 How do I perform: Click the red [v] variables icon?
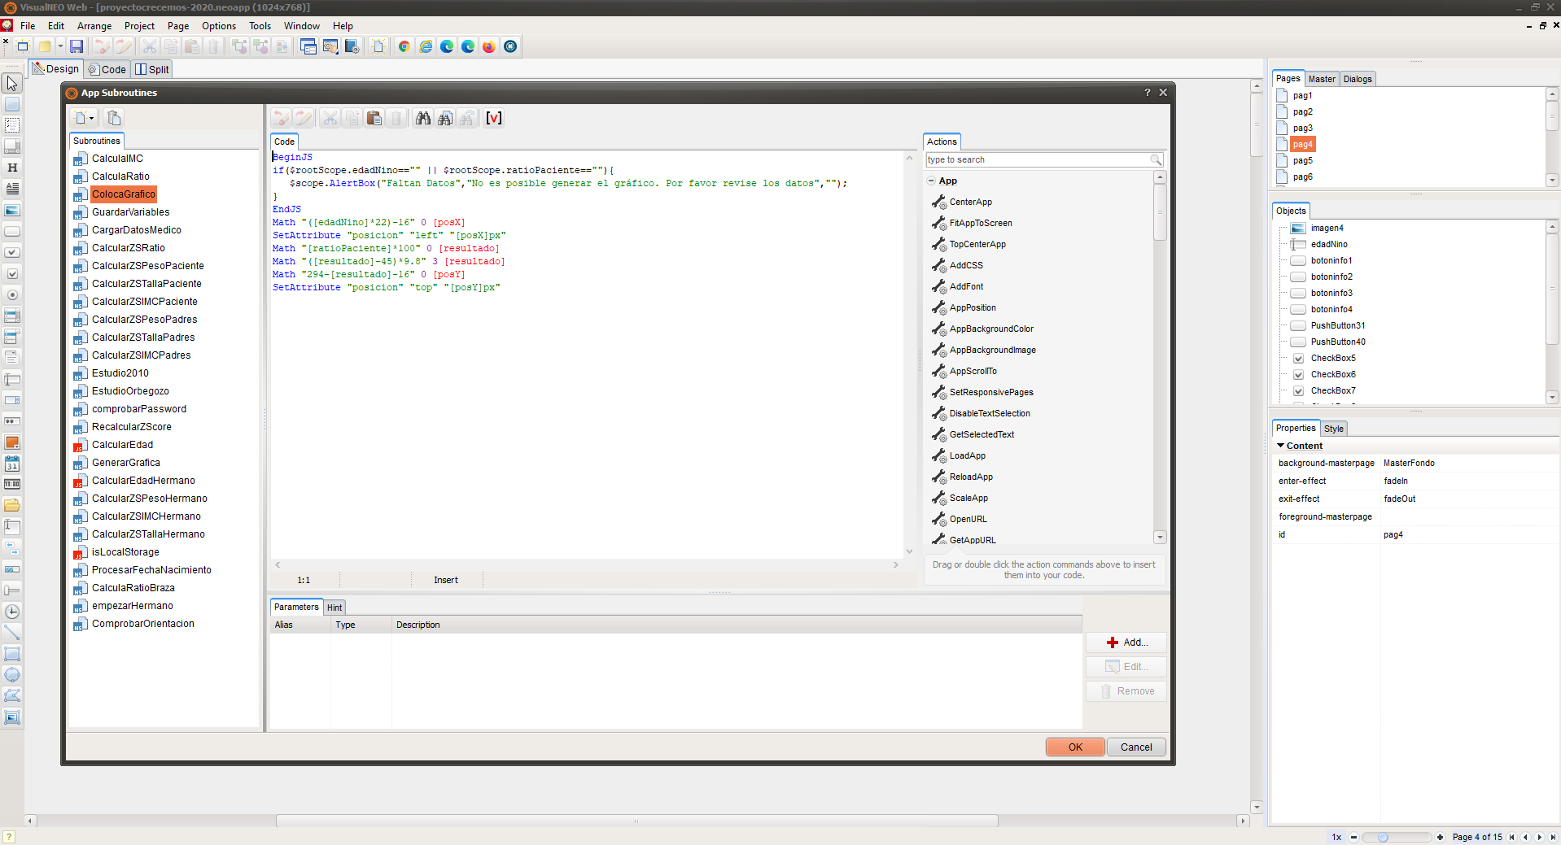[x=493, y=119]
